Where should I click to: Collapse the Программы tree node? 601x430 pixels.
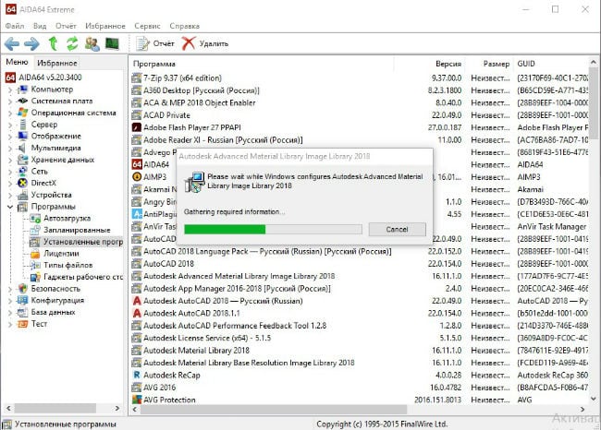point(10,207)
